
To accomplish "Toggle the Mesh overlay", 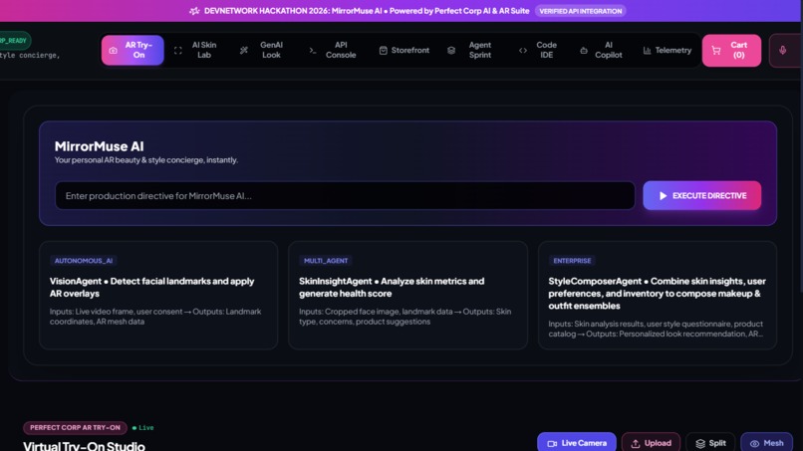I will [x=767, y=443].
